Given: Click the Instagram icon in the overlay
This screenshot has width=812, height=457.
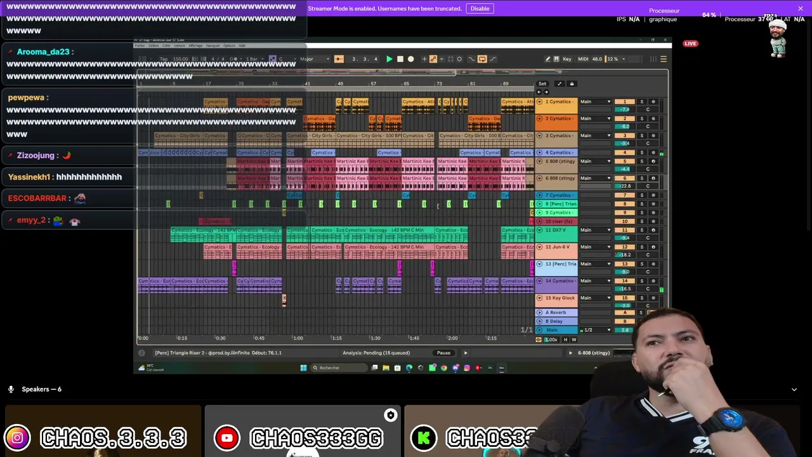Looking at the screenshot, I should click(17, 438).
